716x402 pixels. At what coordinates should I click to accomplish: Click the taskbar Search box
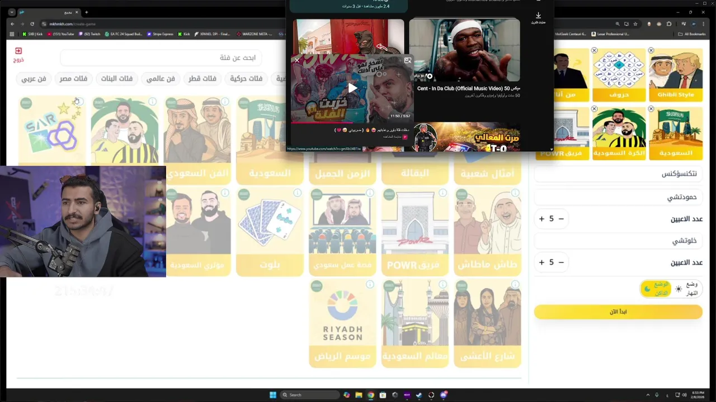tap(309, 395)
